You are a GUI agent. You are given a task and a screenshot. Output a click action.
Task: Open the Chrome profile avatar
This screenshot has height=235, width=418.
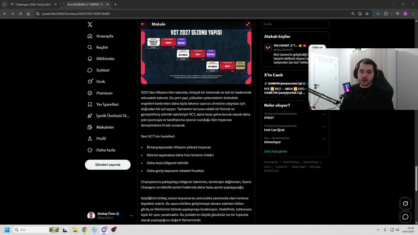tap(405, 14)
